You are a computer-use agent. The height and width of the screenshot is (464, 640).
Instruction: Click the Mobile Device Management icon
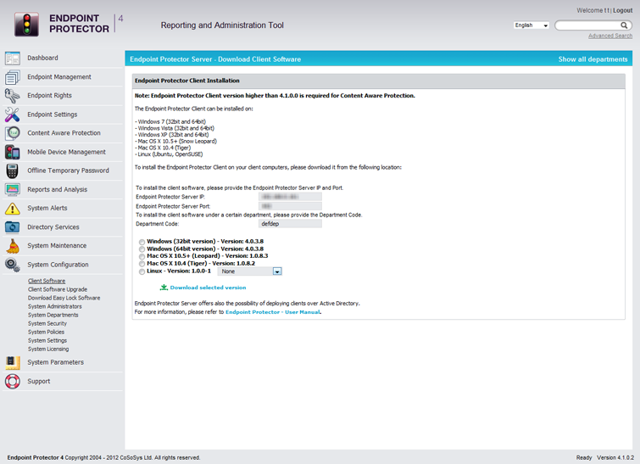click(x=12, y=152)
